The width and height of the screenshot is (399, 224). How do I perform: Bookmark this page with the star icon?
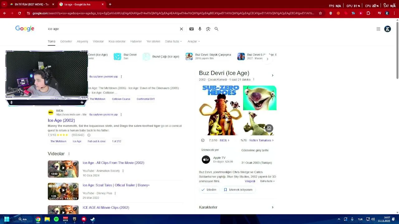(320, 13)
